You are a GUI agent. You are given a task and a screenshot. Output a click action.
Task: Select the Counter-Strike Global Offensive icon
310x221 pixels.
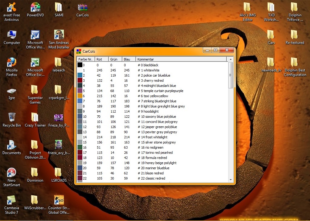(59, 200)
